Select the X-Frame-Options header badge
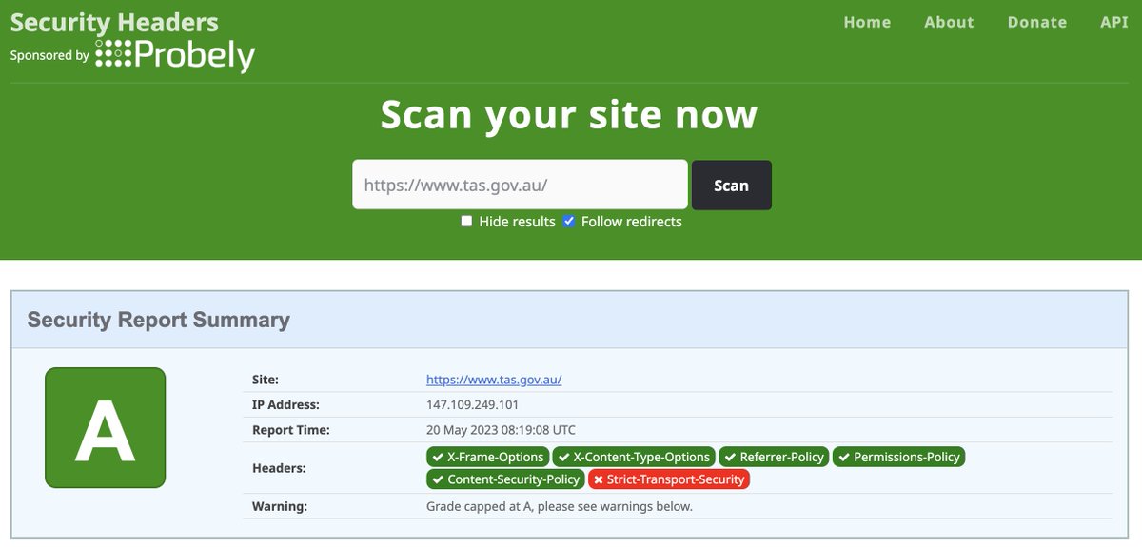Image resolution: width=1142 pixels, height=547 pixels. (487, 457)
